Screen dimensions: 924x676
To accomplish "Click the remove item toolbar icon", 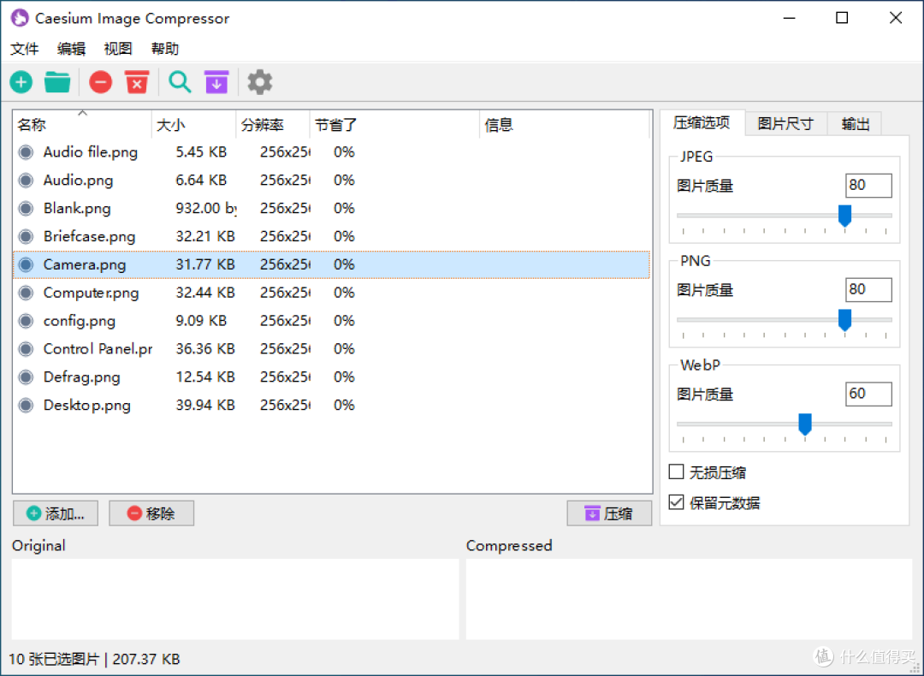I will click(x=99, y=81).
